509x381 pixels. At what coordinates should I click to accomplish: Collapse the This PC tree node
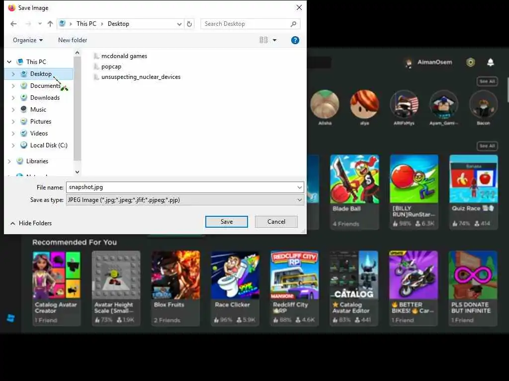[x=9, y=62]
